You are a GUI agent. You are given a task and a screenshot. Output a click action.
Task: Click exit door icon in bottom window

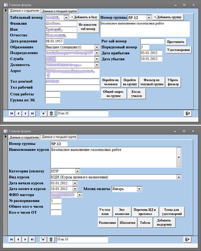coord(187,239)
